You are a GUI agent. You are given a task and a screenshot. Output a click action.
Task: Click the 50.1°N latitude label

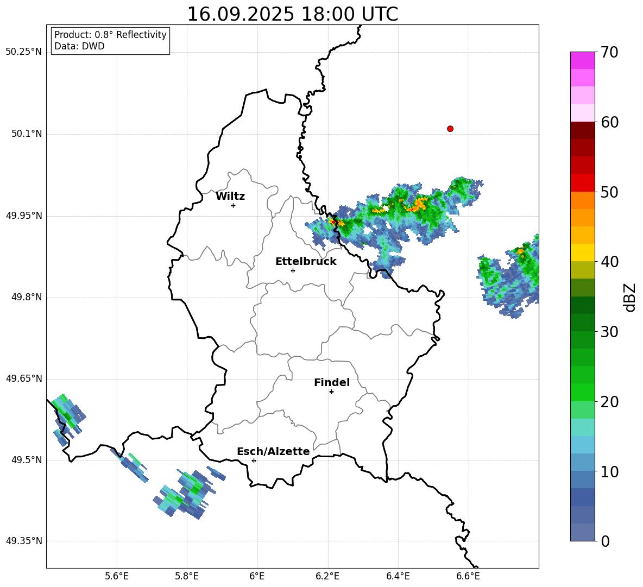[27, 134]
